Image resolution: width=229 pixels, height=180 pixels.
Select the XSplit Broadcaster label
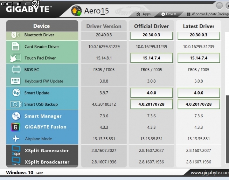47,162
